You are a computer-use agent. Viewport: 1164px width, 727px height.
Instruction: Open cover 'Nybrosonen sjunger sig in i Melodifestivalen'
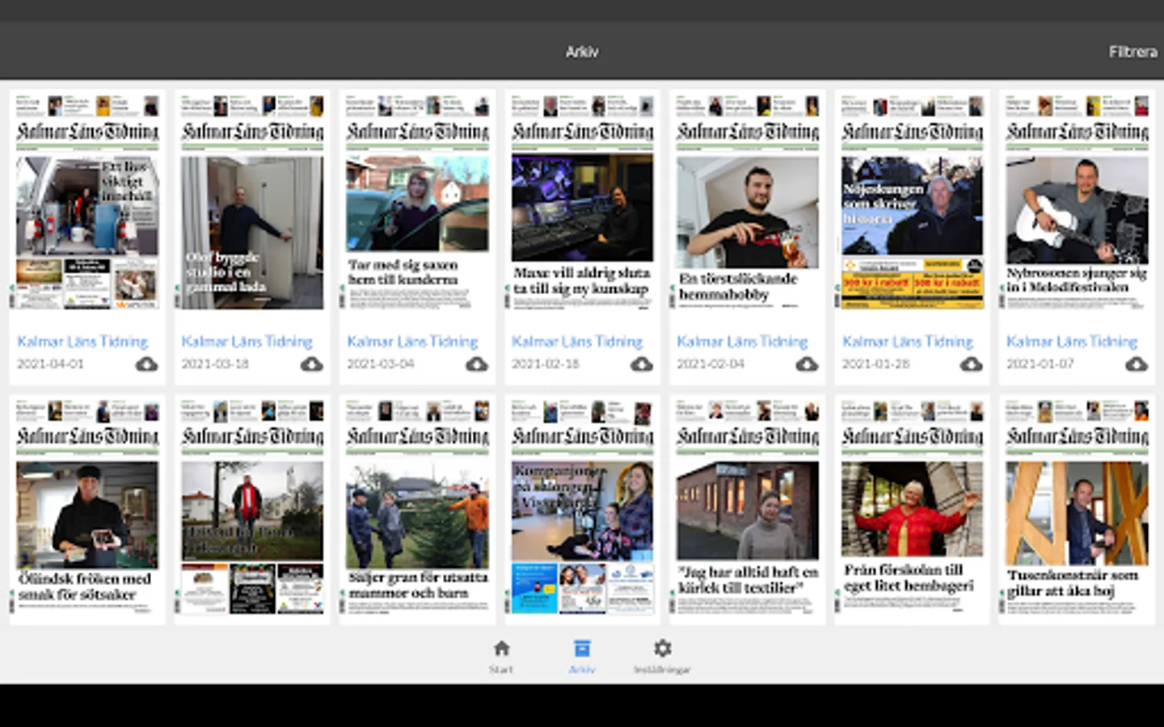tap(1077, 201)
